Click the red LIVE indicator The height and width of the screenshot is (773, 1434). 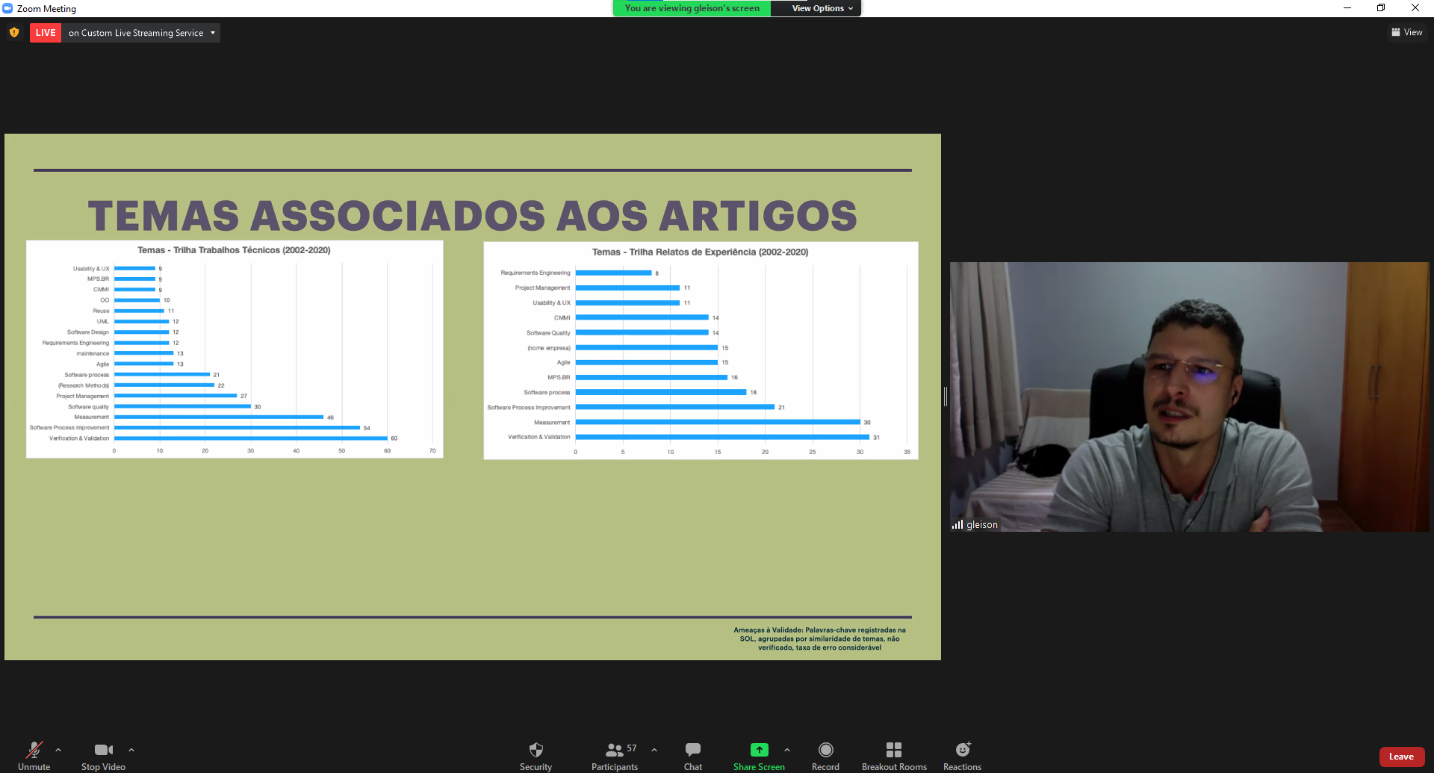(x=46, y=33)
